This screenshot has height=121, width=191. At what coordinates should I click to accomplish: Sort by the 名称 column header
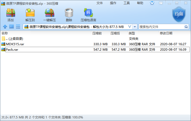pos(5,33)
